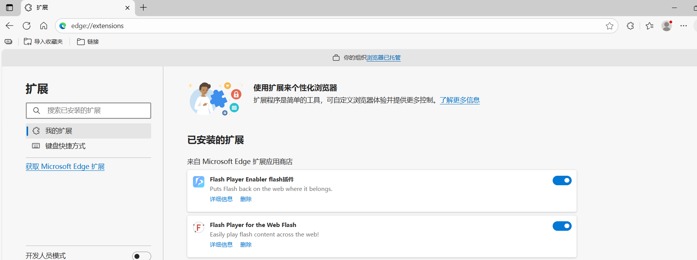Open 详细信息 for Flash Player Enabler
Image resolution: width=697 pixels, height=260 pixels.
[x=221, y=199]
